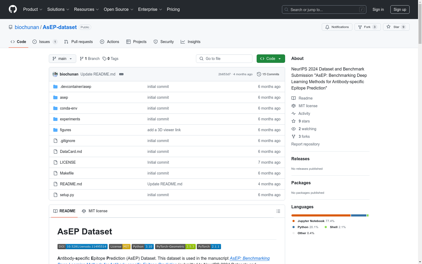Open the Pull requests tab

(x=78, y=42)
